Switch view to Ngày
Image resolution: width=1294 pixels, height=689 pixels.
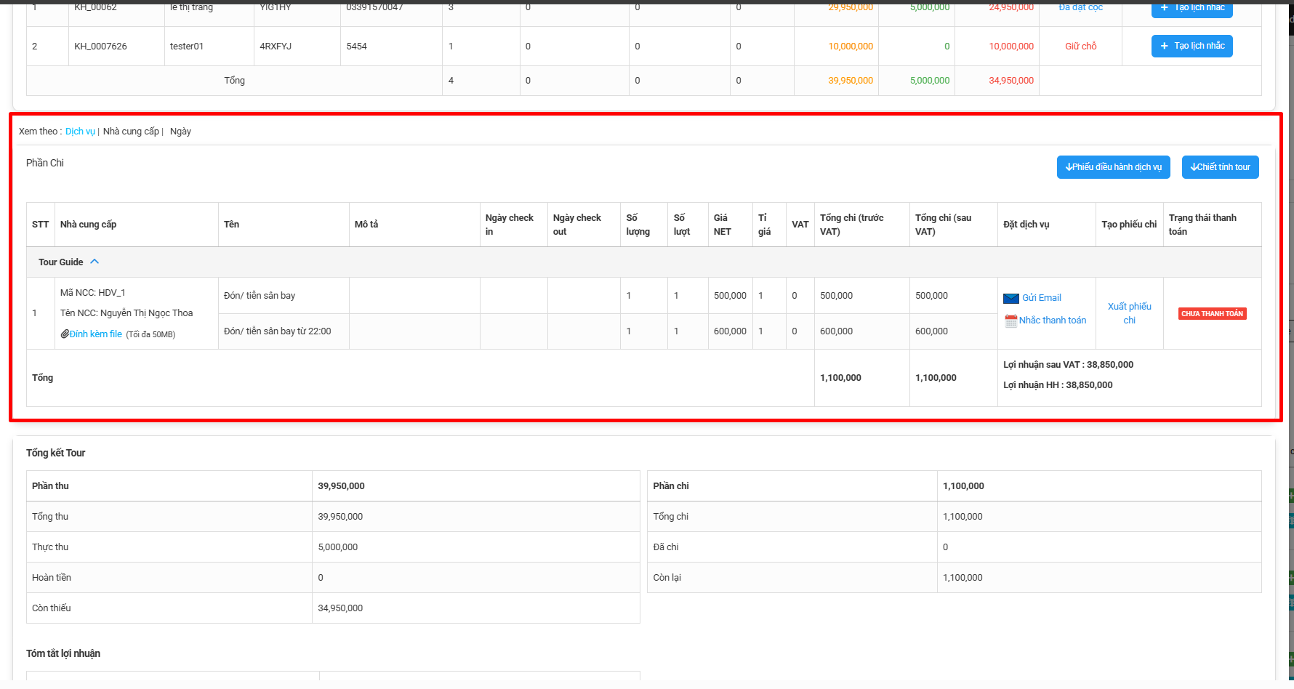click(x=180, y=132)
